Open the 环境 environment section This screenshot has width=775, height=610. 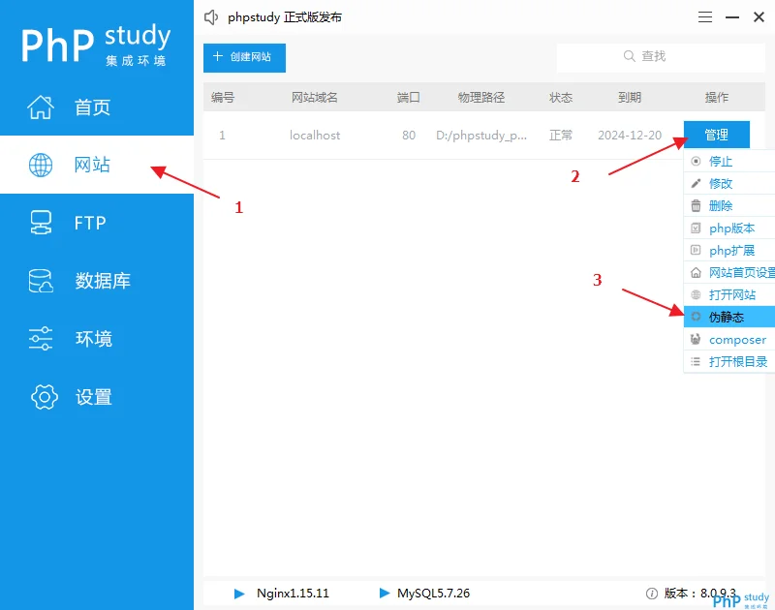pos(96,339)
